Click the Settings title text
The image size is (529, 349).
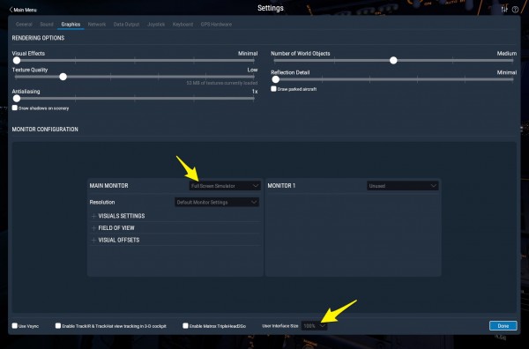(x=271, y=8)
